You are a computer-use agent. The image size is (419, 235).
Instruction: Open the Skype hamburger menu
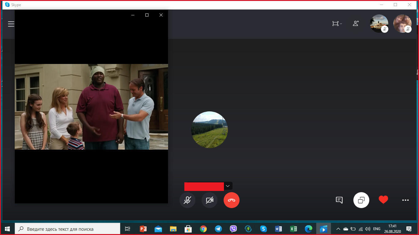click(x=11, y=24)
